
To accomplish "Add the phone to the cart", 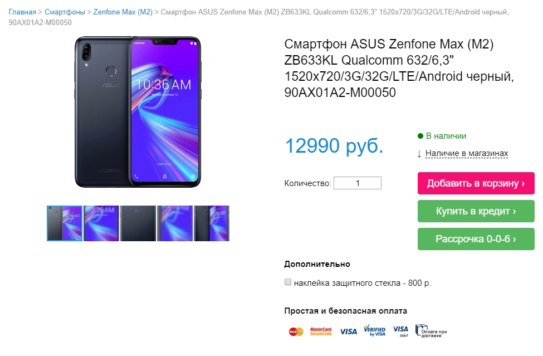I will (x=476, y=183).
